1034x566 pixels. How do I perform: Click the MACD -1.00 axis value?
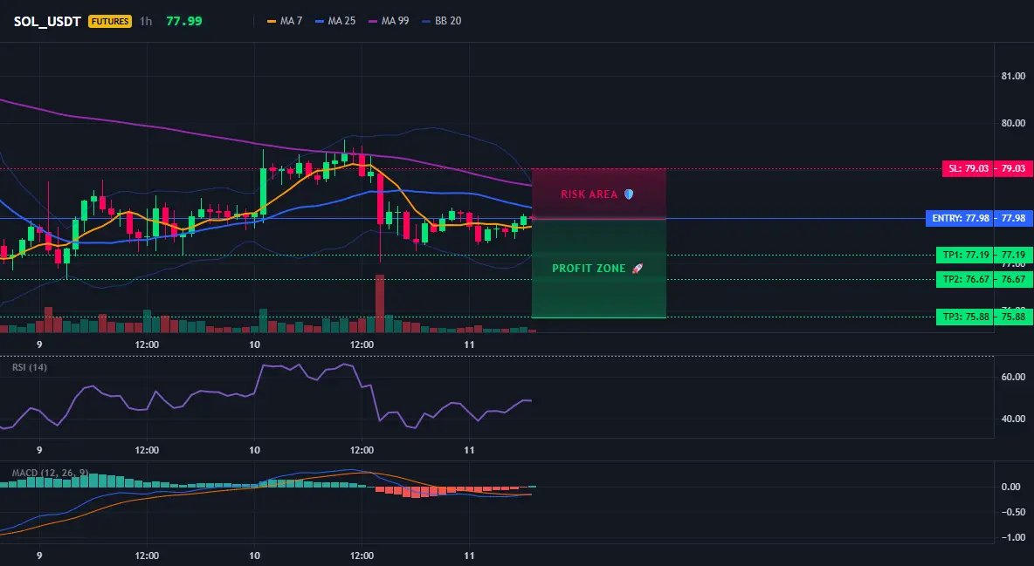pyautogui.click(x=1012, y=538)
